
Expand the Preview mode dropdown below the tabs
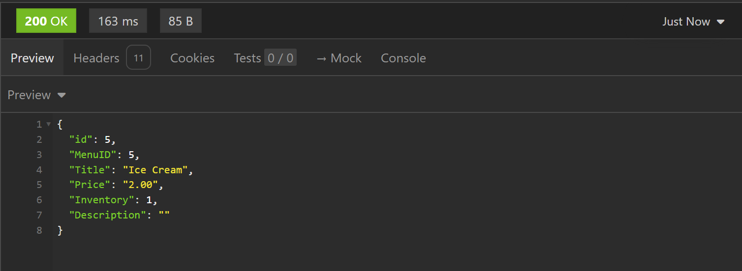tap(36, 95)
